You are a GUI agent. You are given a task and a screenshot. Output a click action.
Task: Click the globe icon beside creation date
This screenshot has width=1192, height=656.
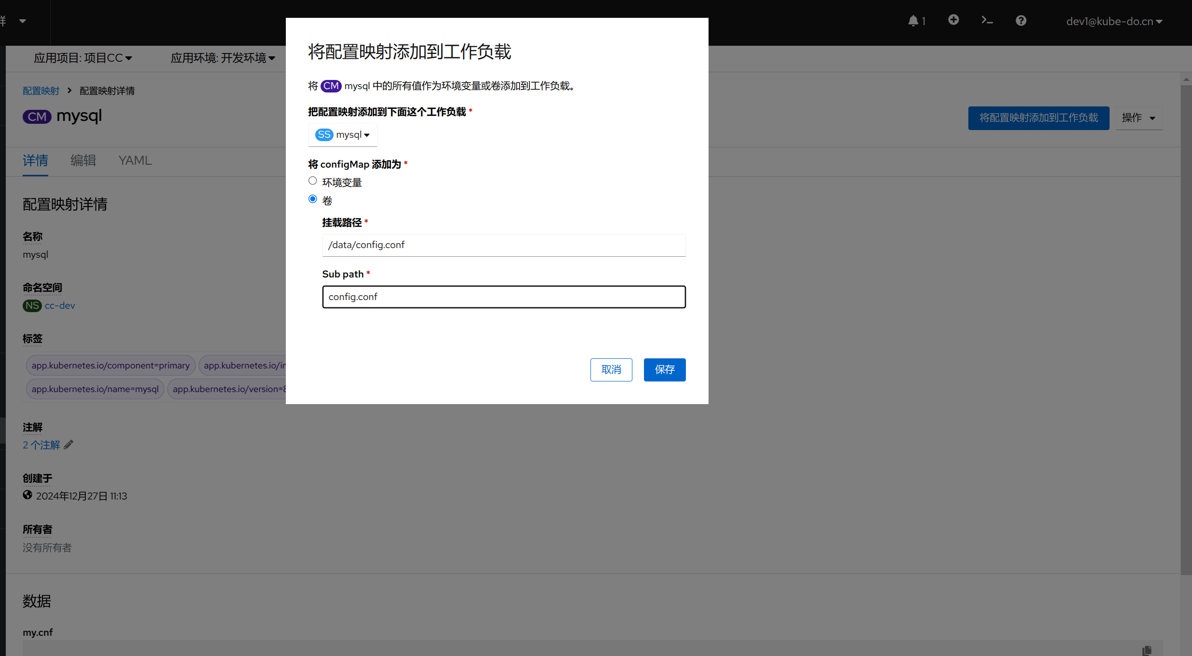pyautogui.click(x=27, y=495)
